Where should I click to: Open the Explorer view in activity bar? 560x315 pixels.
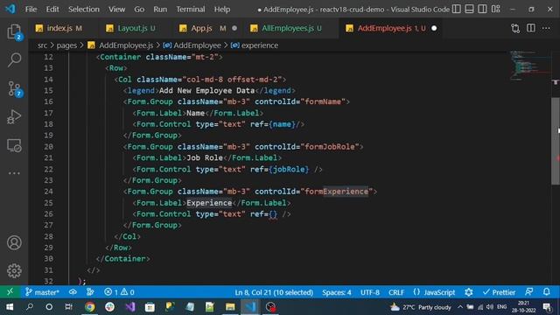(14, 31)
